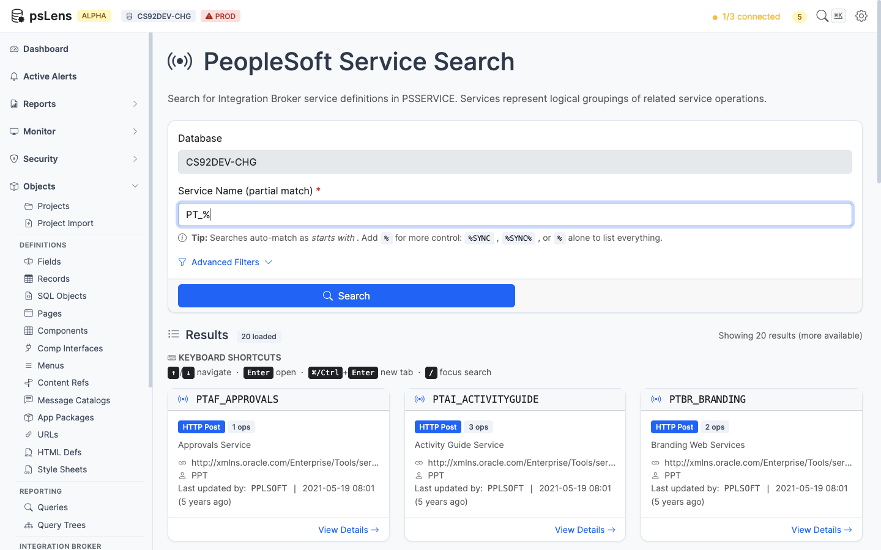881x550 pixels.
Task: Click 'Showing 20 results (more available)' text
Action: [x=790, y=335]
